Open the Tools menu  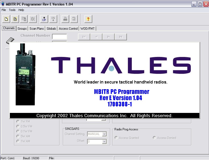[12, 10]
